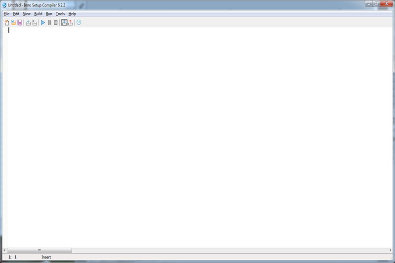
Task: Compile the script
Action: coord(28,23)
